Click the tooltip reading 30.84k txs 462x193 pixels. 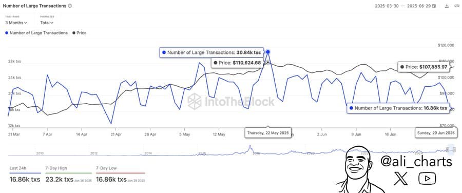point(211,52)
